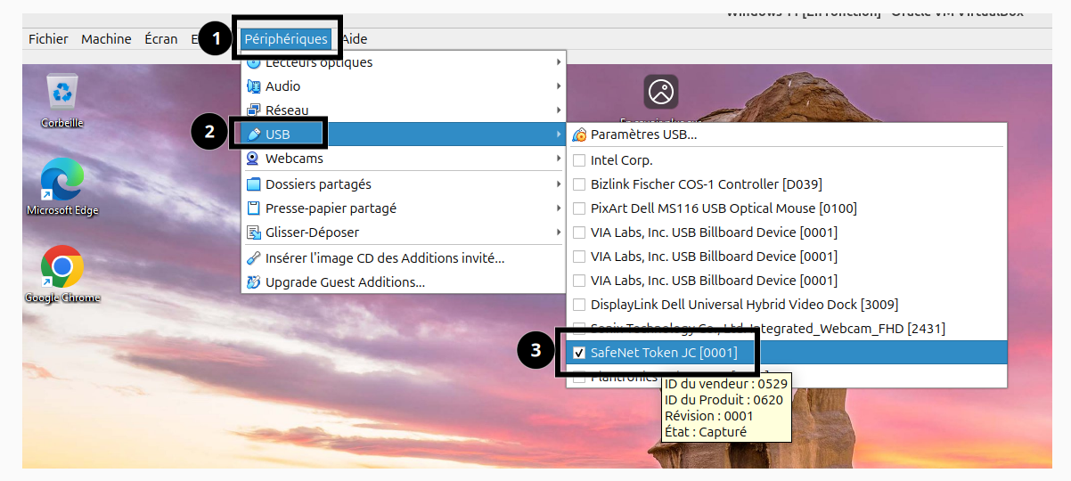Click the Webcams camera icon

pos(253,159)
